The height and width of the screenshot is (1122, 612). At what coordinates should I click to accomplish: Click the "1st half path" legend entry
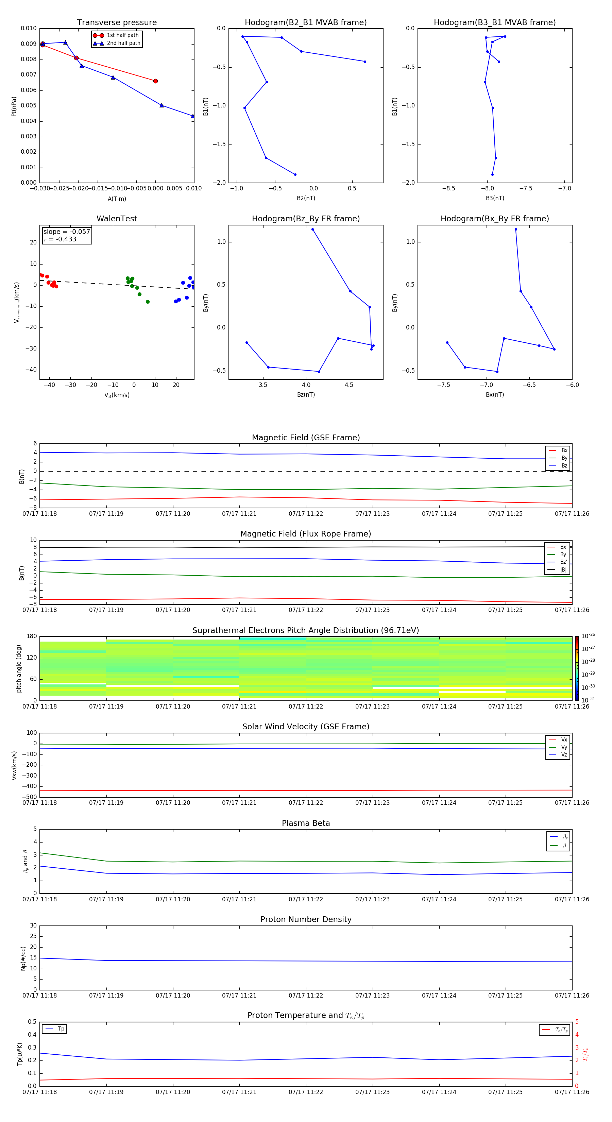click(117, 35)
